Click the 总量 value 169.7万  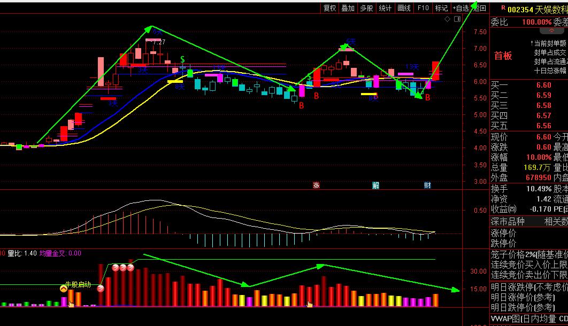click(537, 167)
